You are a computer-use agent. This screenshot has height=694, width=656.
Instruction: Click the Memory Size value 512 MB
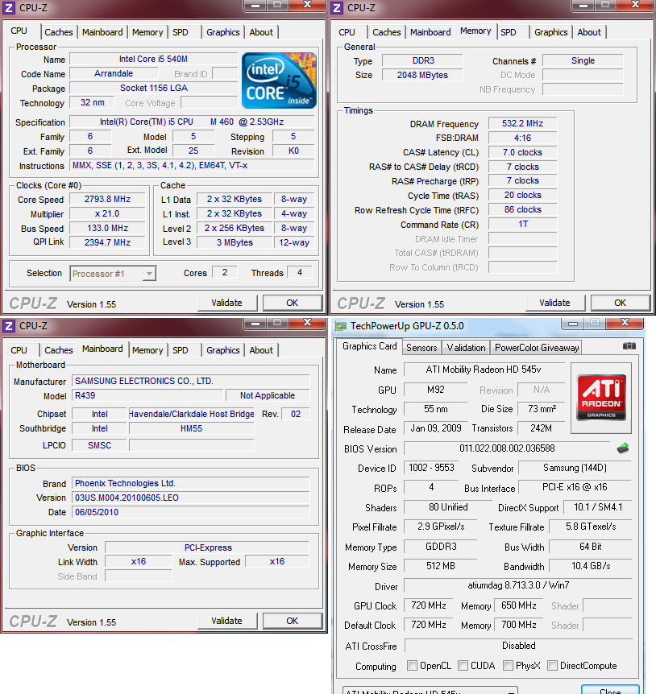tap(441, 566)
